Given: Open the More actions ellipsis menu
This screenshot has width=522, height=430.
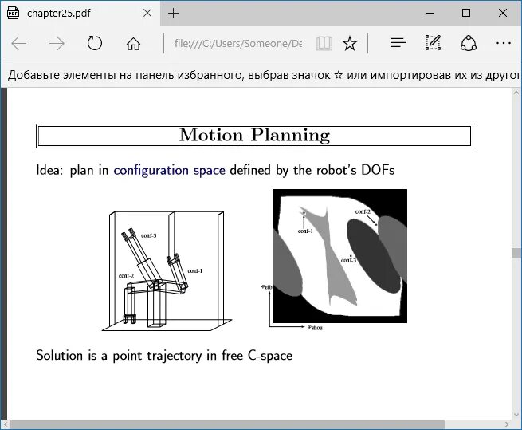Looking at the screenshot, I should point(504,43).
